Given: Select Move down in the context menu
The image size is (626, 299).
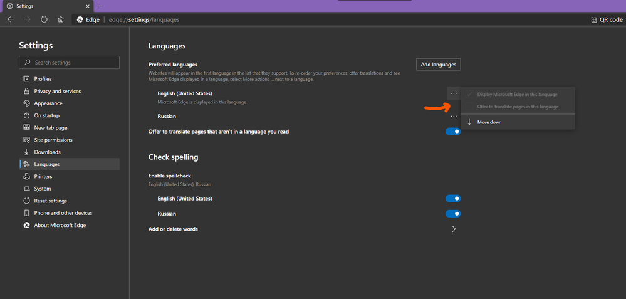Looking at the screenshot, I should [x=518, y=122].
